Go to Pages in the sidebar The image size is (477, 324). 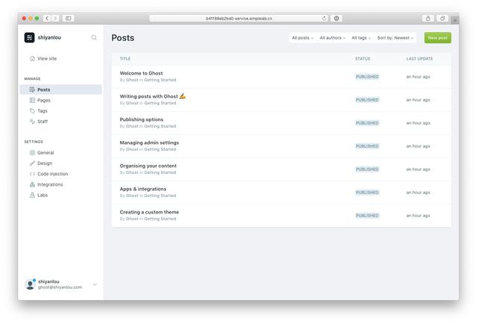[x=43, y=100]
